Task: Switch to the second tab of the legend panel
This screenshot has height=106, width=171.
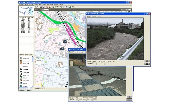Action: 26,55
